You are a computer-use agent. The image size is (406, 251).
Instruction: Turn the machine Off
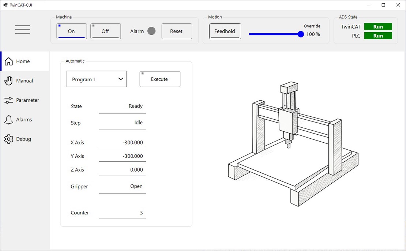point(106,31)
